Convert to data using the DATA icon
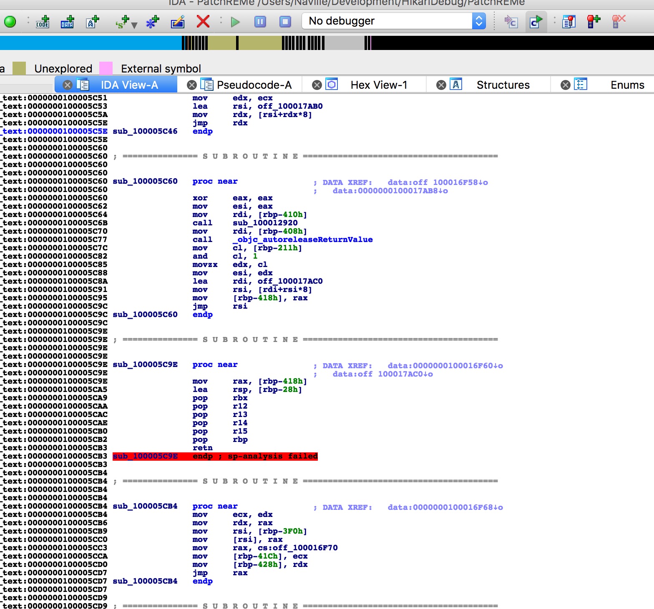The width and height of the screenshot is (654, 609). pyautogui.click(x=68, y=22)
